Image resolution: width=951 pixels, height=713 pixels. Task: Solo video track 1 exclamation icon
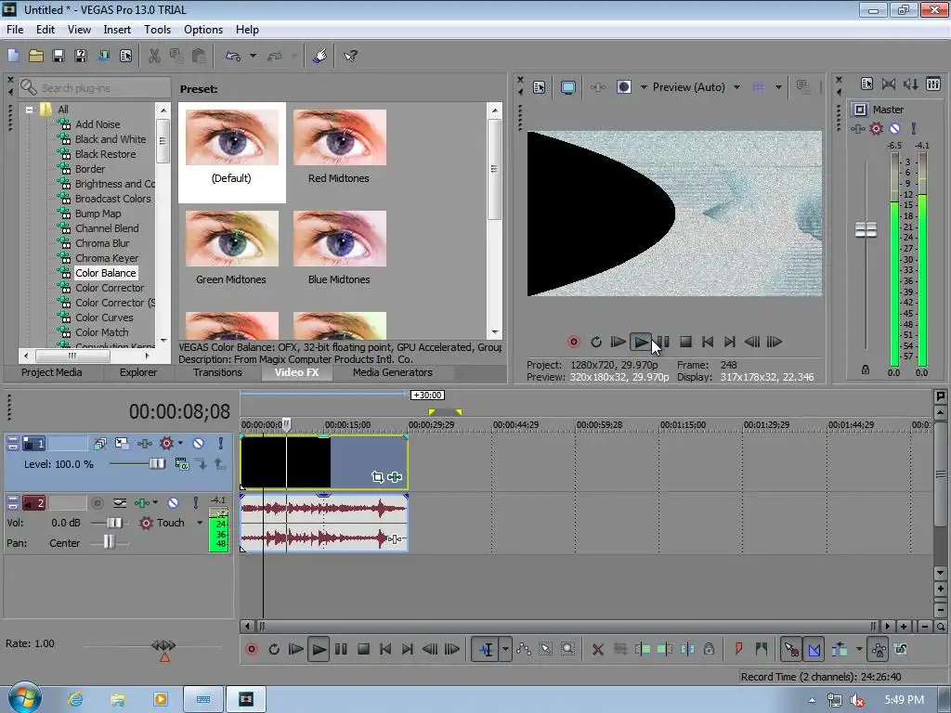click(x=221, y=443)
